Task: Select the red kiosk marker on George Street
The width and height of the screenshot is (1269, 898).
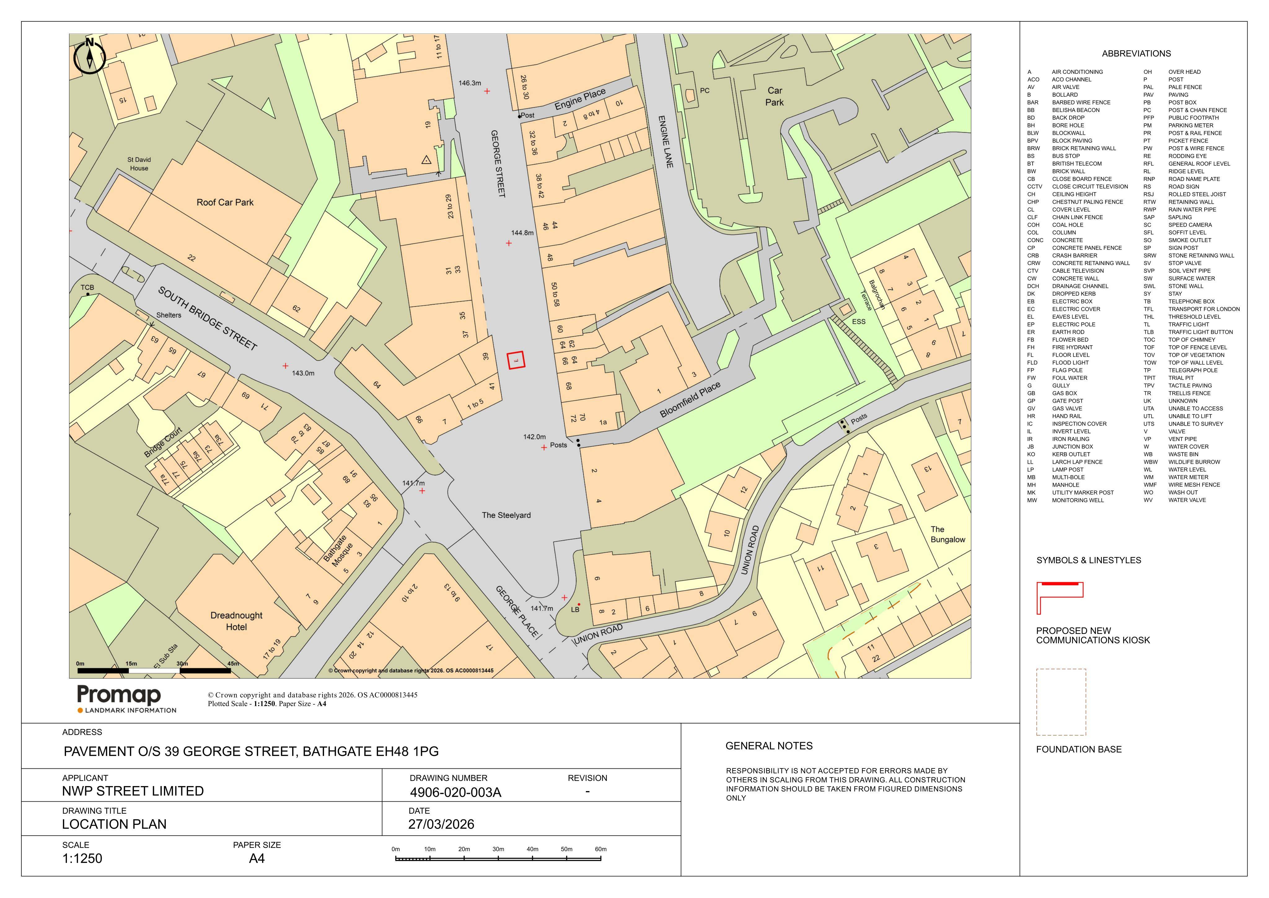Action: (516, 360)
